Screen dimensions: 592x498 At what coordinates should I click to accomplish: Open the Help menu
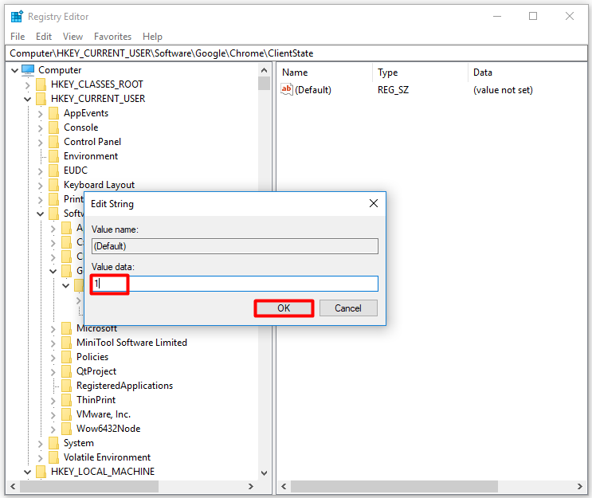[152, 37]
